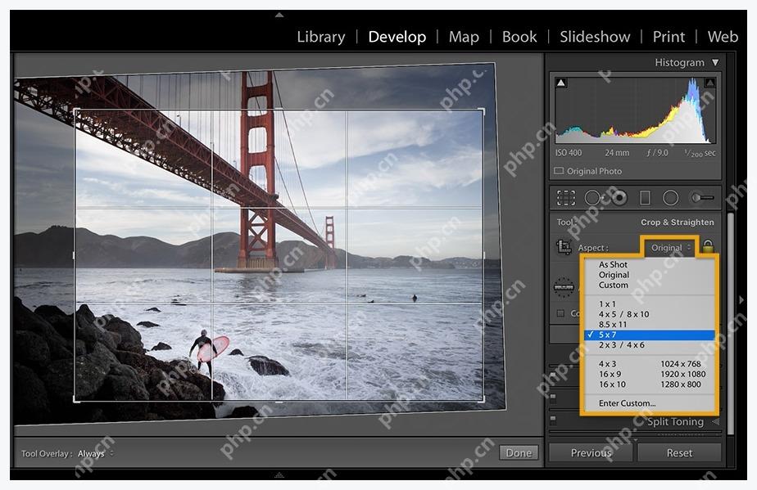757x490 pixels.
Task: Pick the Straighten angle tool icon
Action: click(x=564, y=287)
